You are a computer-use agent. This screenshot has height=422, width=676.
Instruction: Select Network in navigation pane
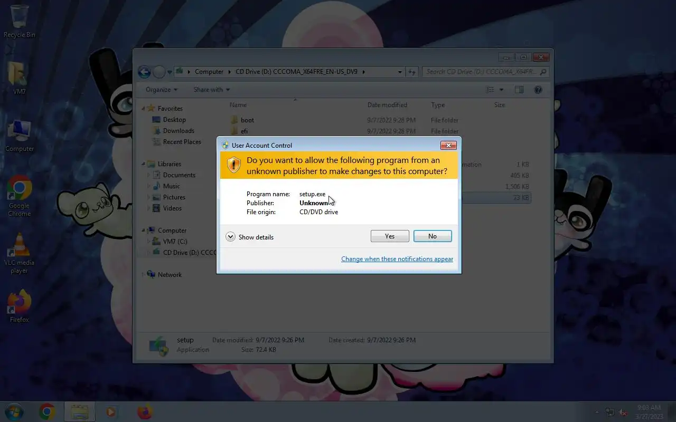point(170,275)
